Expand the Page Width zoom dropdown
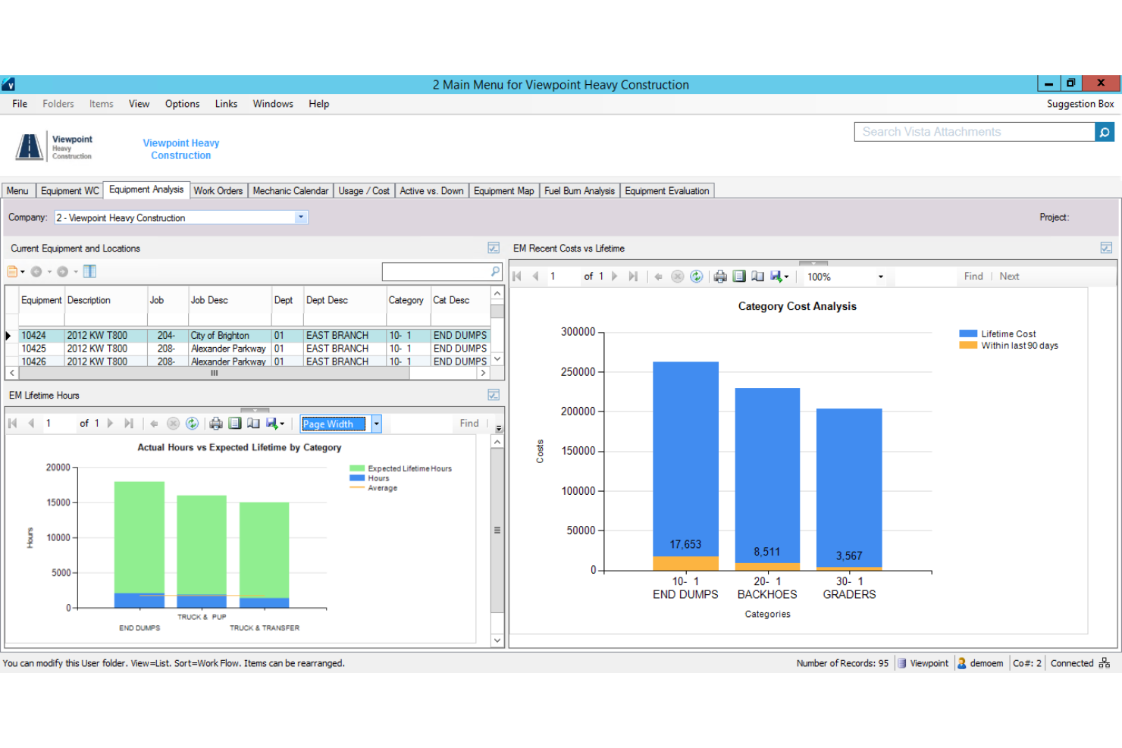This screenshot has width=1122, height=748. [376, 424]
